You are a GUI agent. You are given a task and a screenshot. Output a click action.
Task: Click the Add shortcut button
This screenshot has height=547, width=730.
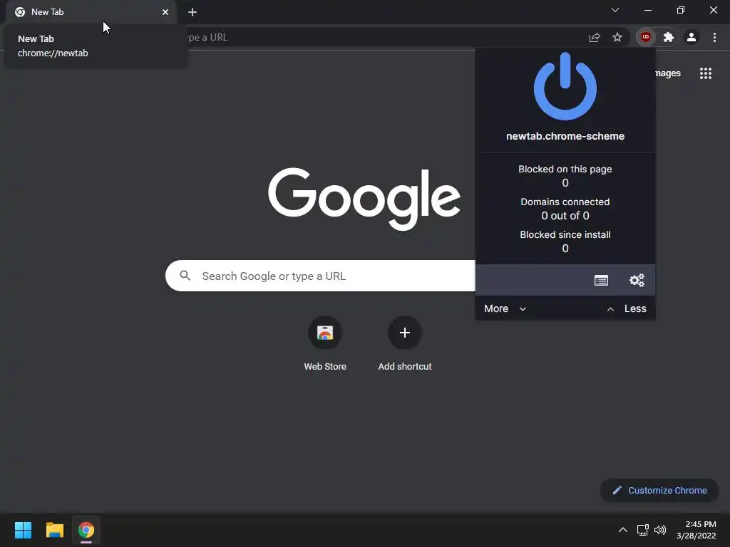click(x=405, y=343)
